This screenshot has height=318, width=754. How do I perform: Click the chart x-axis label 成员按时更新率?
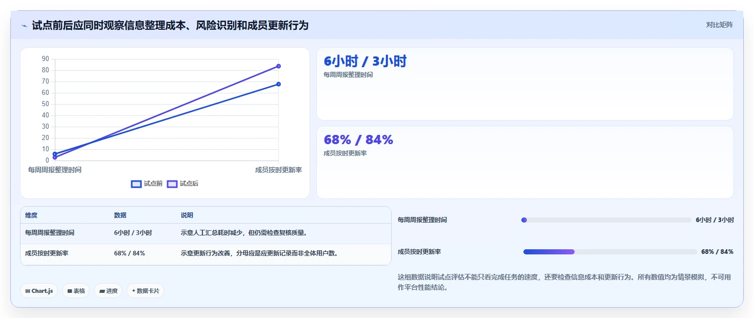tap(278, 170)
